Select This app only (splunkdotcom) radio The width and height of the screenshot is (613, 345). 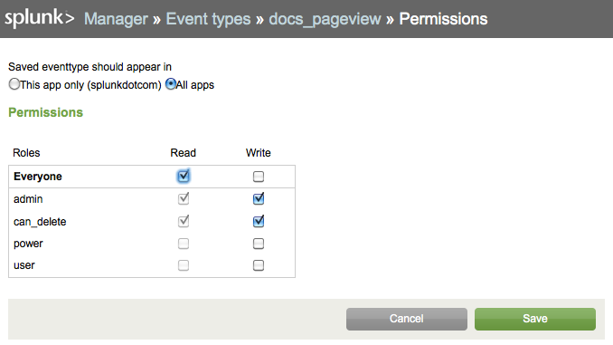point(14,84)
